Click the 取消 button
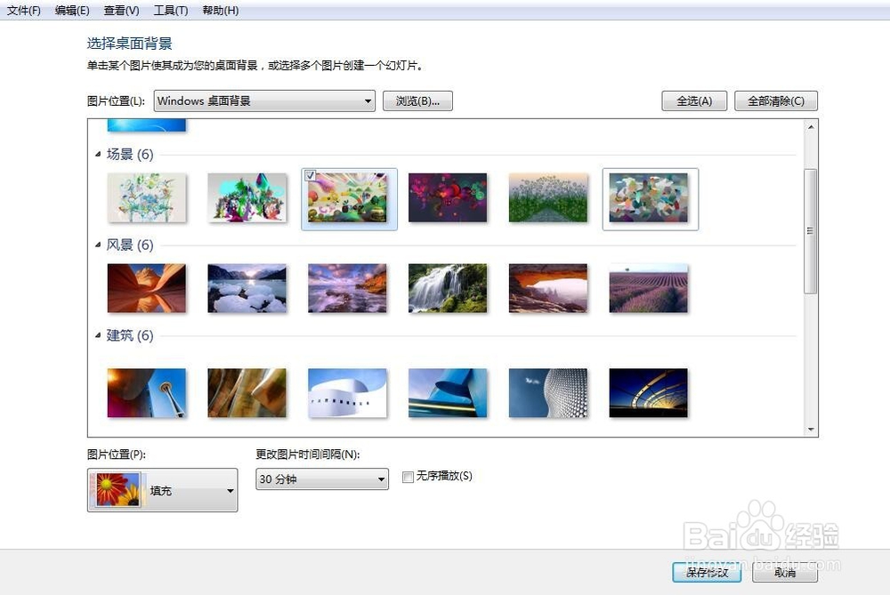890x595 pixels. point(785,572)
